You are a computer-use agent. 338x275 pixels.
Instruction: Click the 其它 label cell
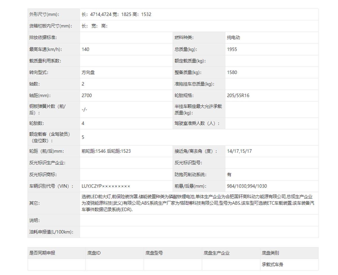click(54, 203)
